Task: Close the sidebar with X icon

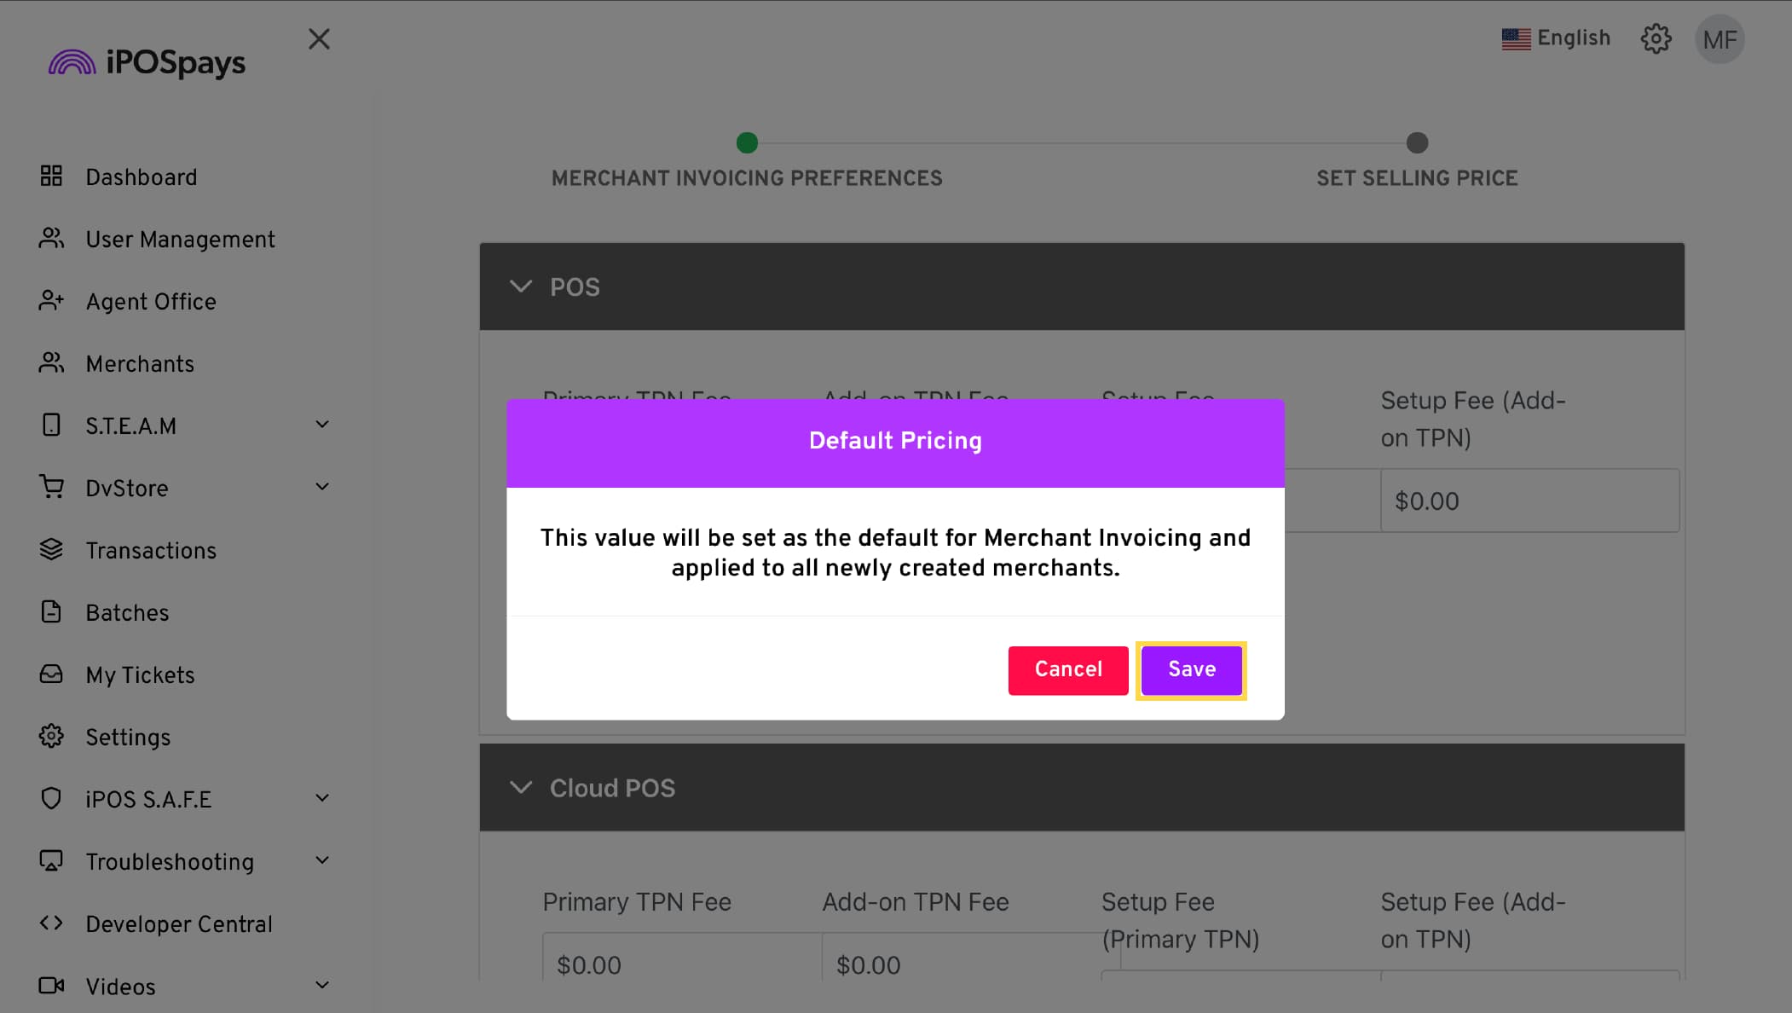Action: (319, 39)
